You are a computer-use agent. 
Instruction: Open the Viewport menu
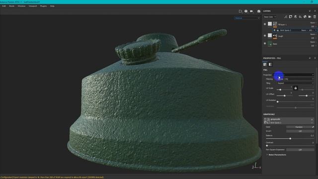(33, 6)
